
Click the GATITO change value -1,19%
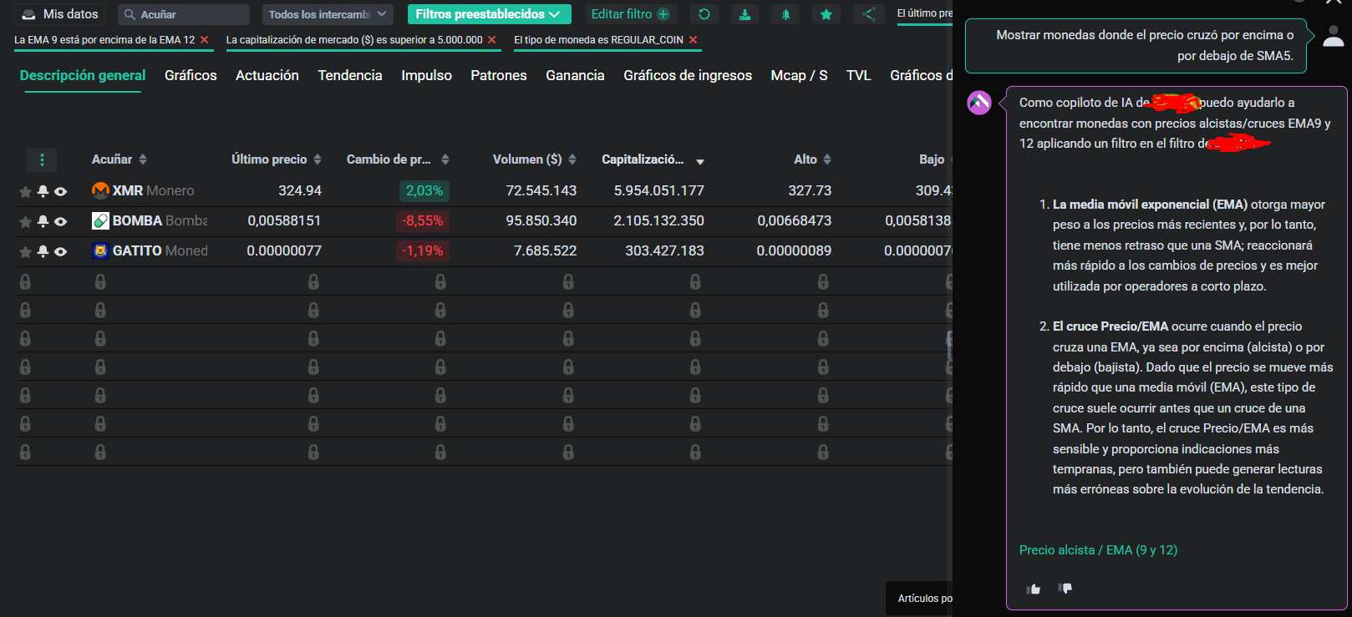pos(423,250)
